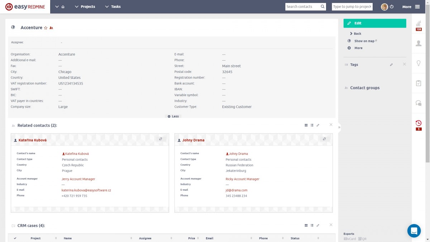Open the chat bubbles sidebar icon
430x242 pixels.
pyautogui.click(x=419, y=103)
